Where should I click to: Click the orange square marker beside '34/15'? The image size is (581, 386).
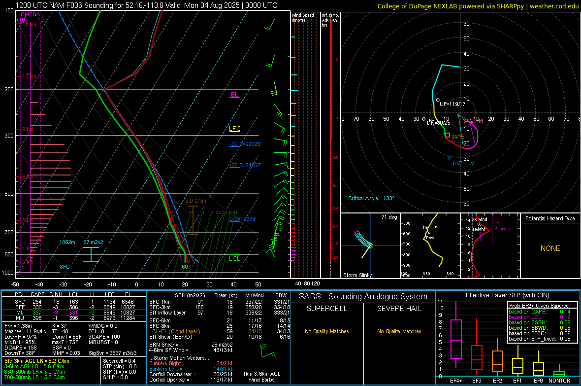(448, 136)
